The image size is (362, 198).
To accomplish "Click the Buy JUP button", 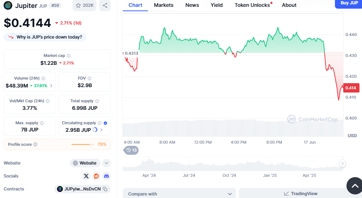I will pyautogui.click(x=349, y=4).
